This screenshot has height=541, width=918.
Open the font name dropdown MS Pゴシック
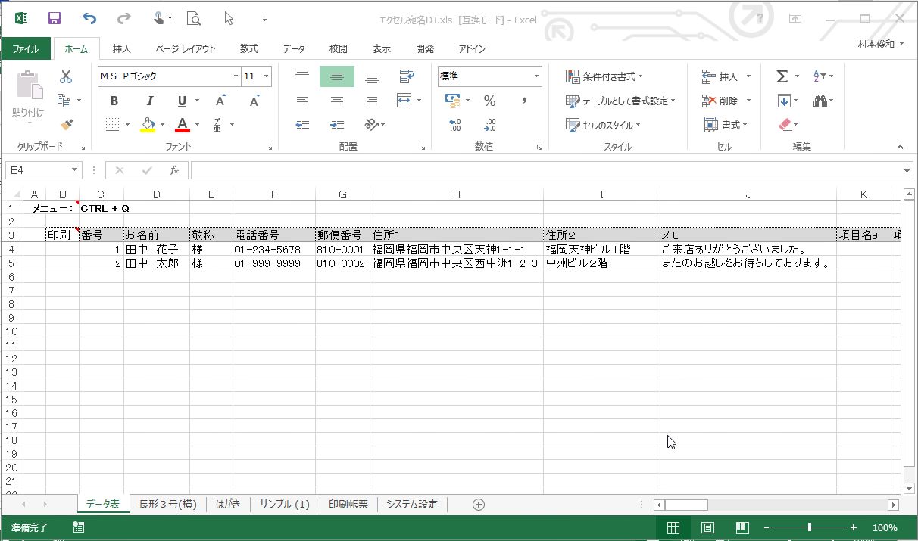236,76
